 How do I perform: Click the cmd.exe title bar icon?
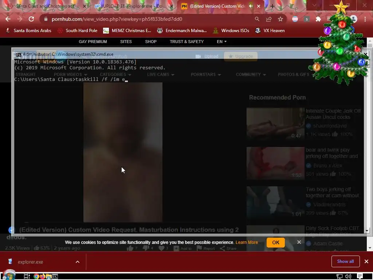[18, 55]
